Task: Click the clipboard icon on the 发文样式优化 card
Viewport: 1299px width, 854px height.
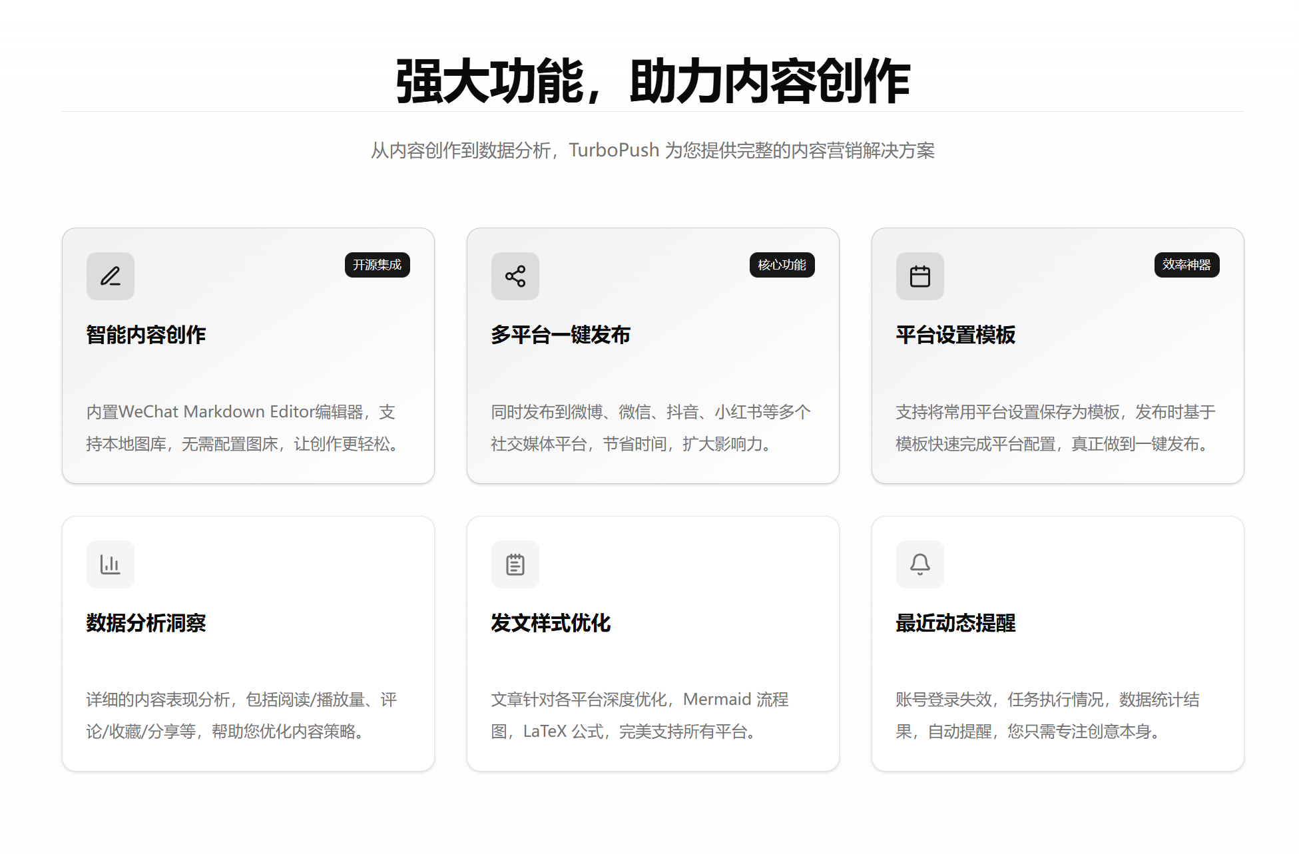Action: [x=515, y=564]
